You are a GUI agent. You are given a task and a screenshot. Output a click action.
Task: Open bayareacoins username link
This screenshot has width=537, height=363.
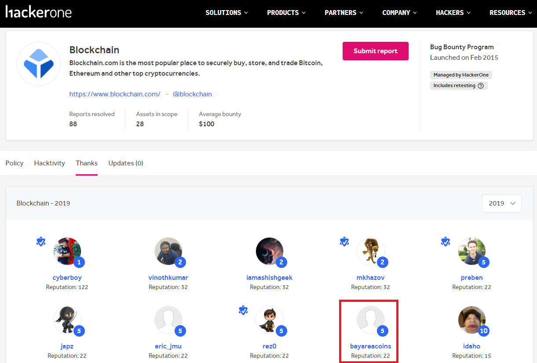point(370,346)
